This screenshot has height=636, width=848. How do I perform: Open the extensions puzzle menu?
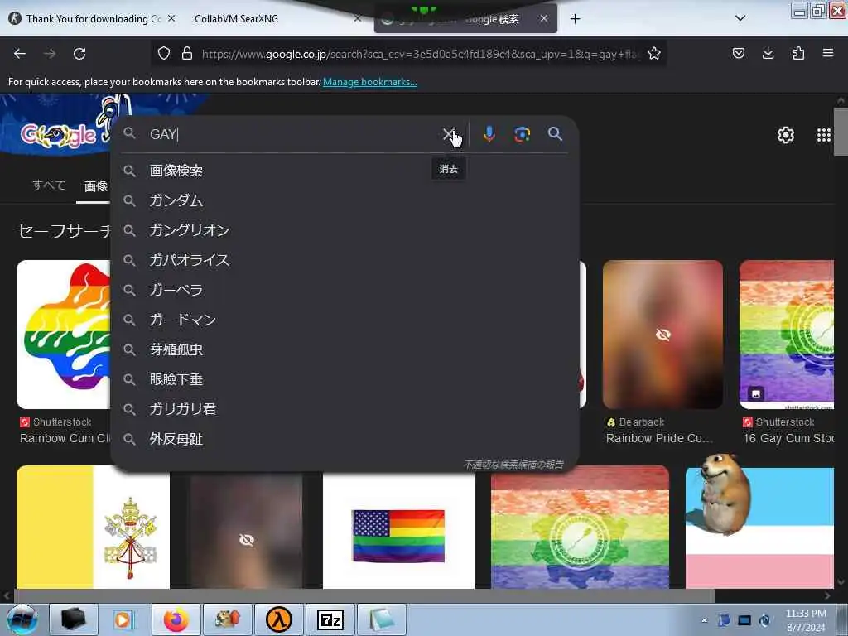(x=798, y=53)
